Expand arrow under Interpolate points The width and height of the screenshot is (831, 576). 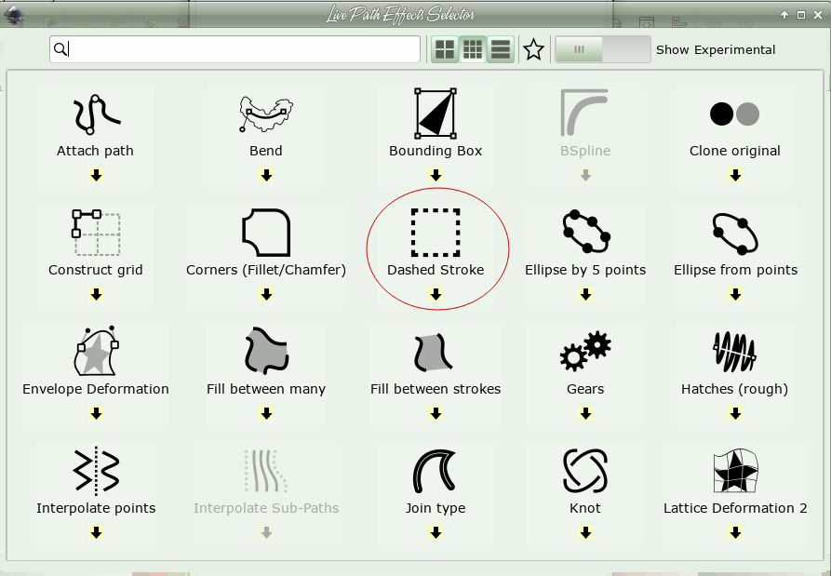coord(96,532)
